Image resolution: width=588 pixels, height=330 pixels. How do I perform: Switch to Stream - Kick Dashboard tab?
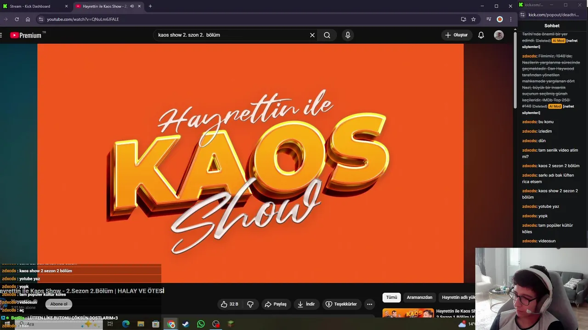point(35,6)
